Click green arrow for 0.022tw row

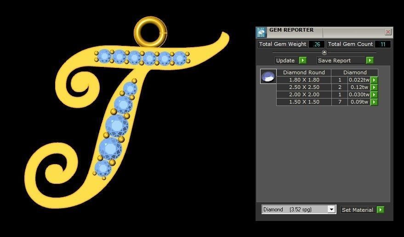pyautogui.click(x=374, y=80)
